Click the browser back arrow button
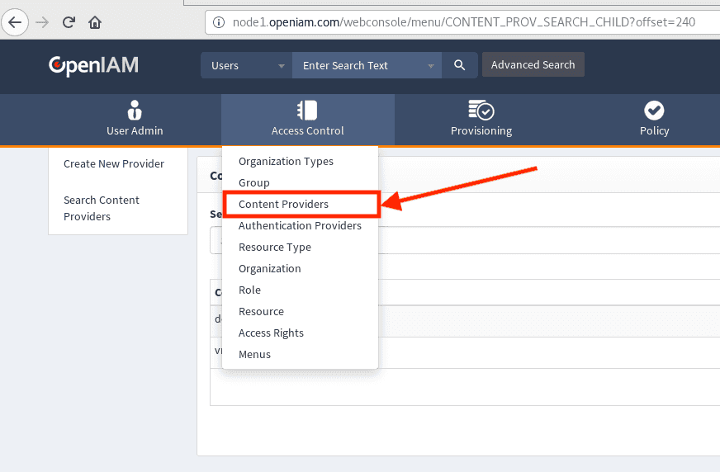The width and height of the screenshot is (720, 472). (x=15, y=22)
